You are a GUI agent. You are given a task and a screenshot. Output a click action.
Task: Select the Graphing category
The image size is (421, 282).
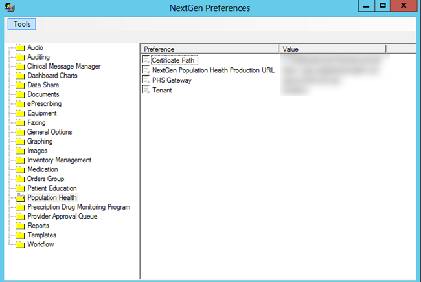point(40,141)
